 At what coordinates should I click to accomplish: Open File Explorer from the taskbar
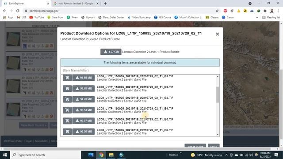[x=111, y=155]
